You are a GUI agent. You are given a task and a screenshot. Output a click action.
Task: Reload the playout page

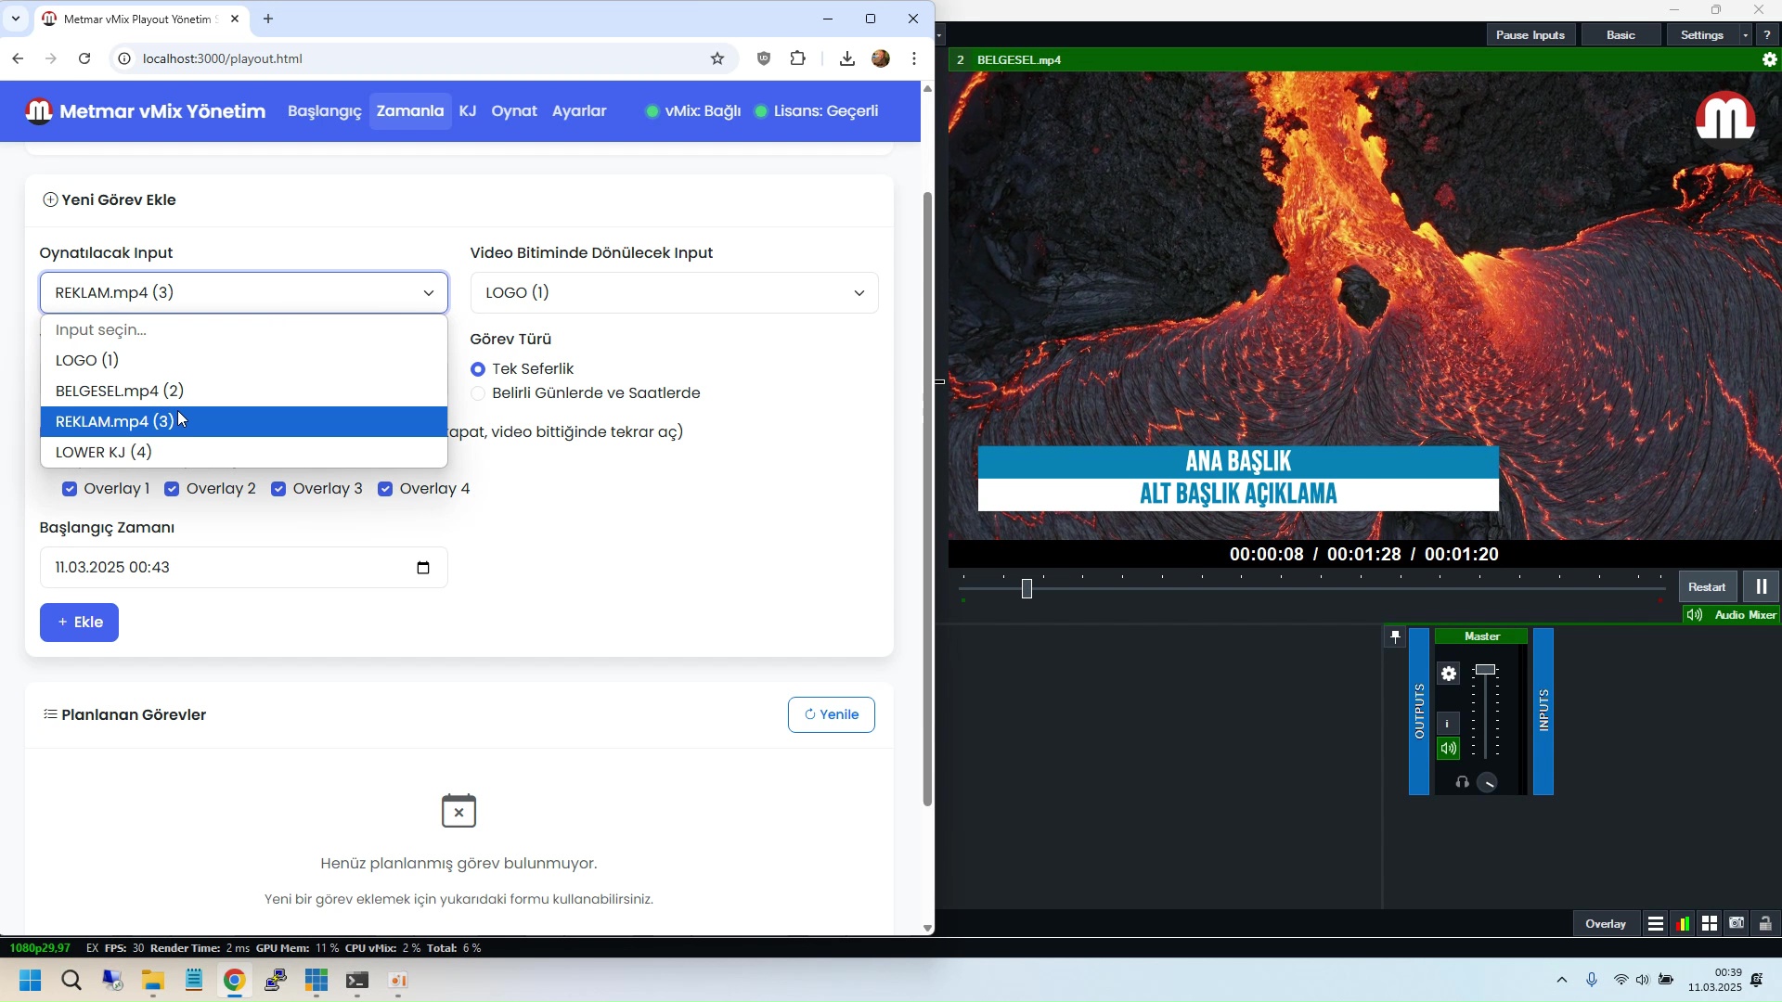pos(84,58)
